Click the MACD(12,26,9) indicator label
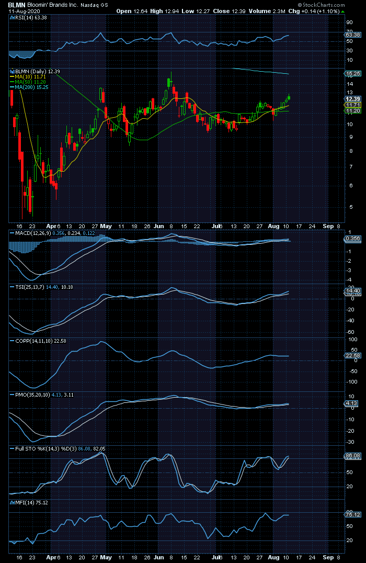Screen dimensions: 366x563 (33, 233)
